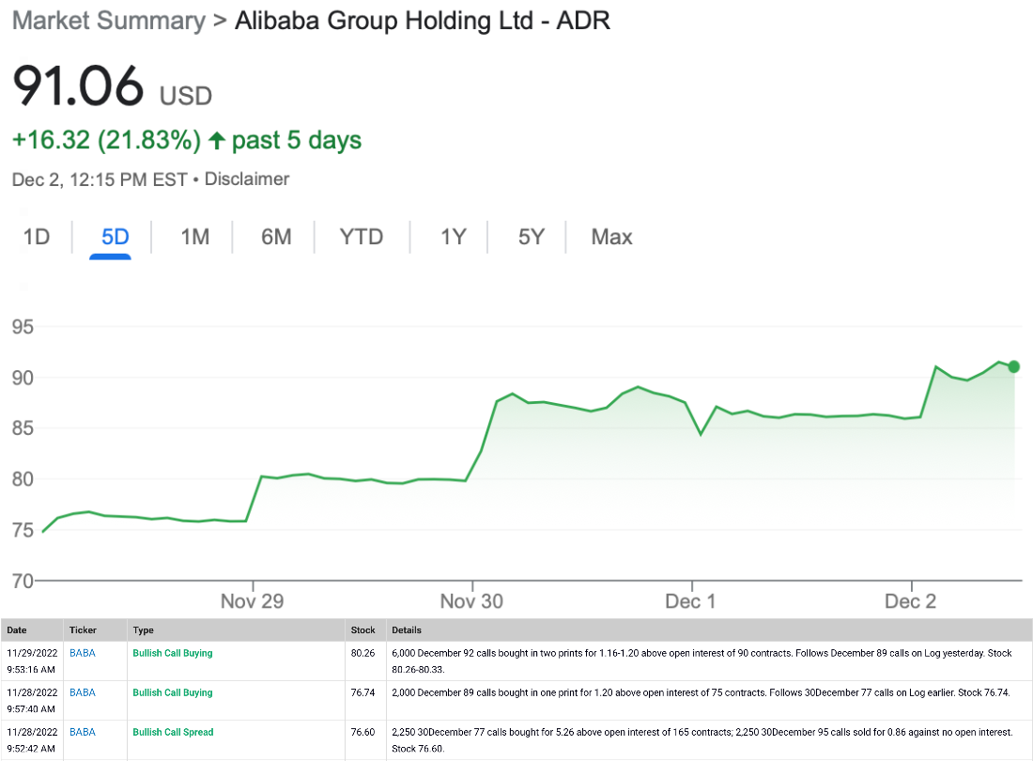This screenshot has height=761, width=1033.
Task: Switch to the 6M chart range
Action: tap(276, 237)
